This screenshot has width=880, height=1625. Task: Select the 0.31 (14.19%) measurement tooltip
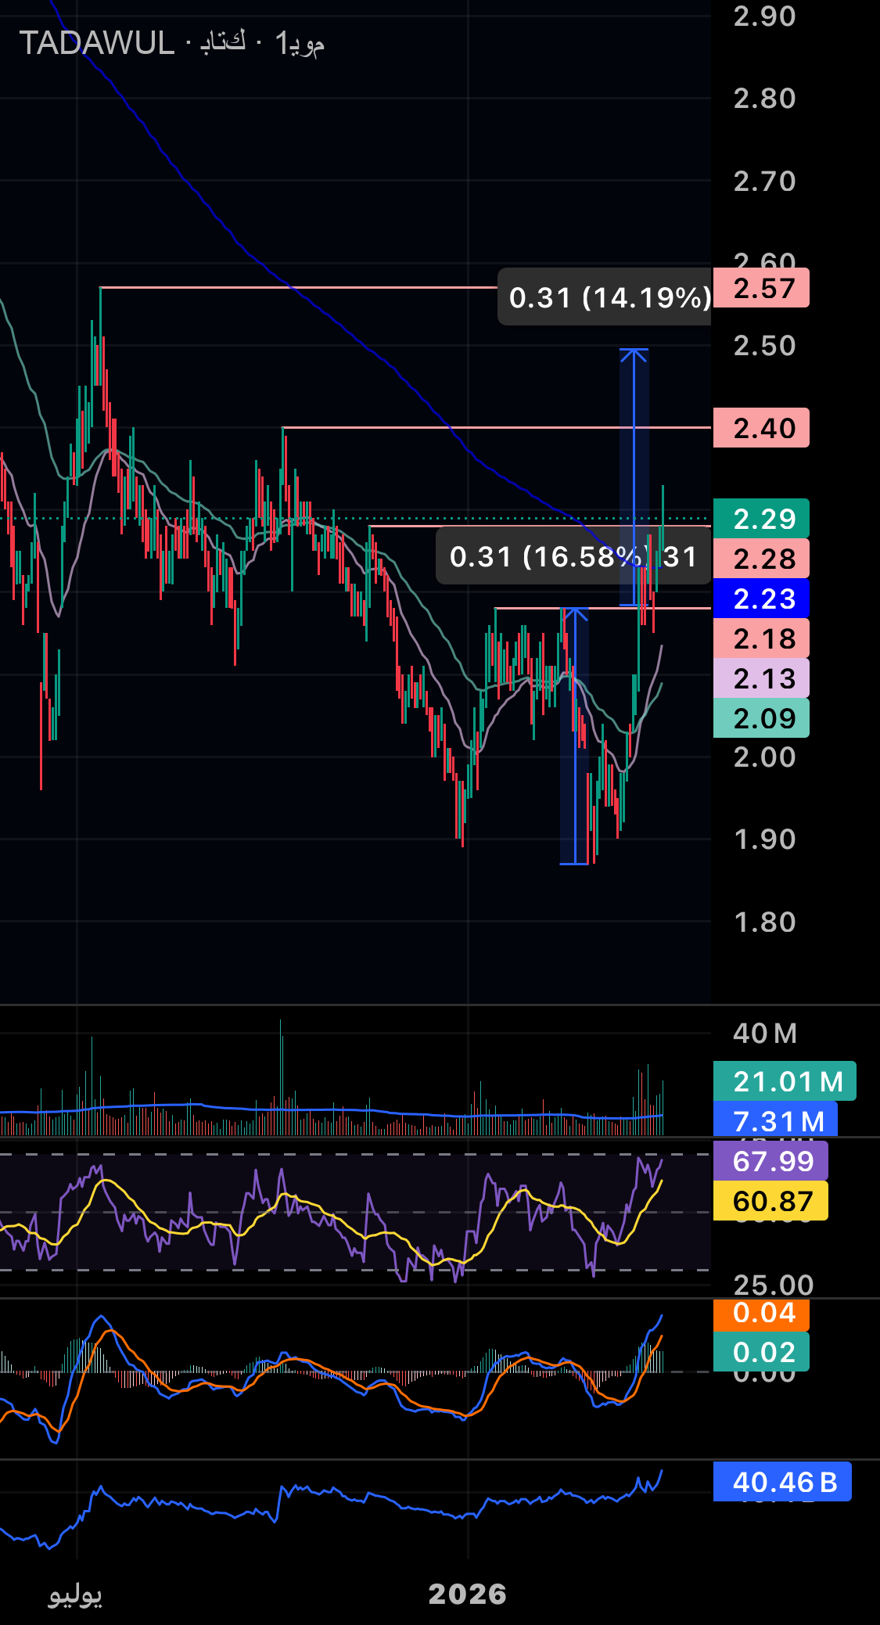click(x=609, y=297)
